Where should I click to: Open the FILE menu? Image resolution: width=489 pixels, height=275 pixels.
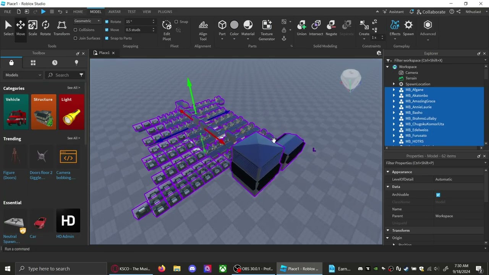point(8,12)
